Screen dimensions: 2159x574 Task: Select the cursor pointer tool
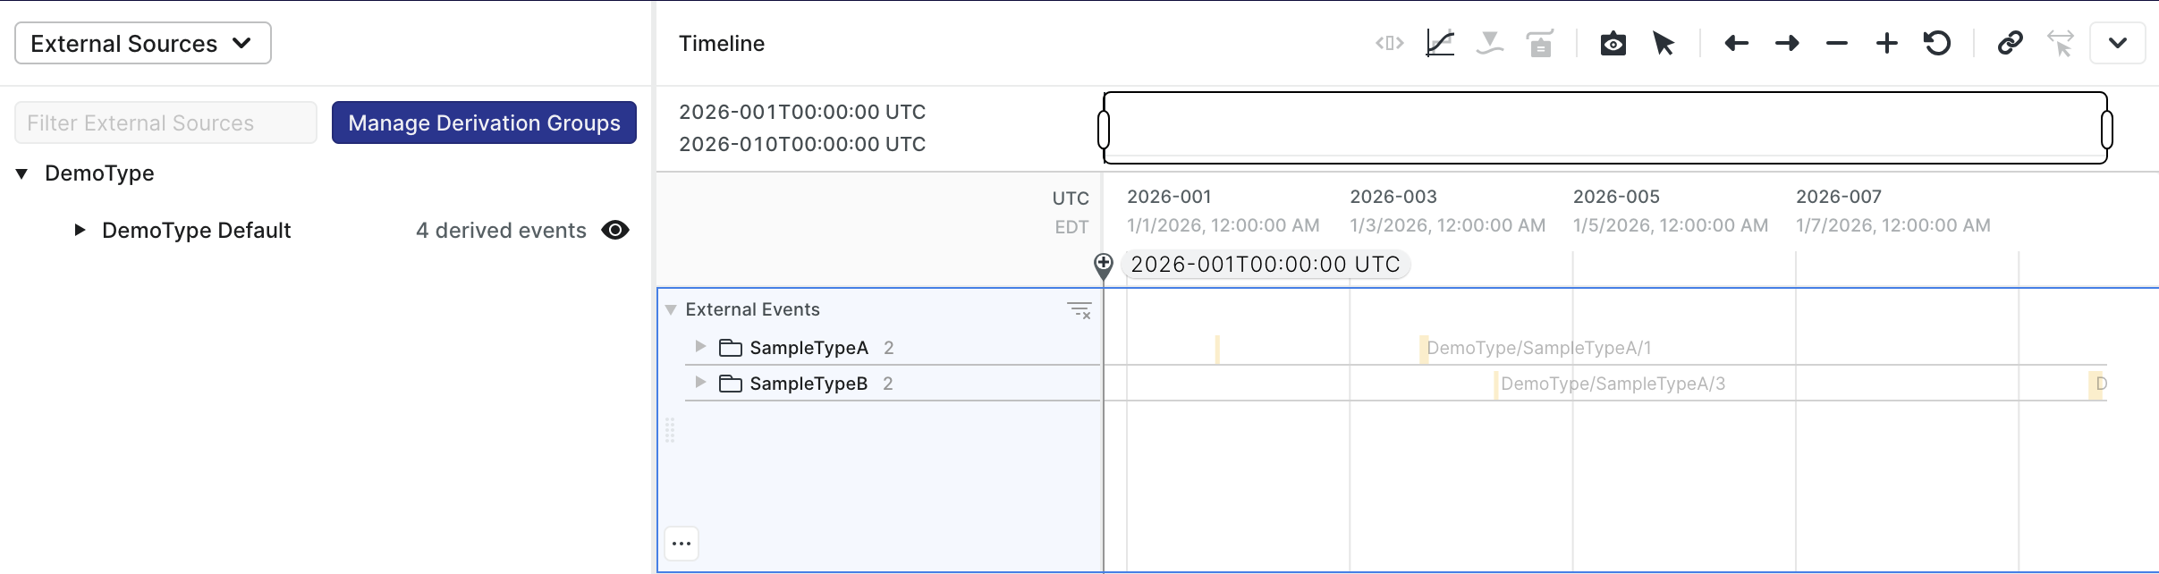pos(1664,44)
